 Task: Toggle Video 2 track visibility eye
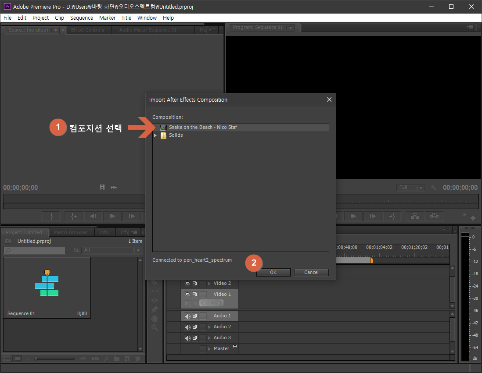click(187, 283)
